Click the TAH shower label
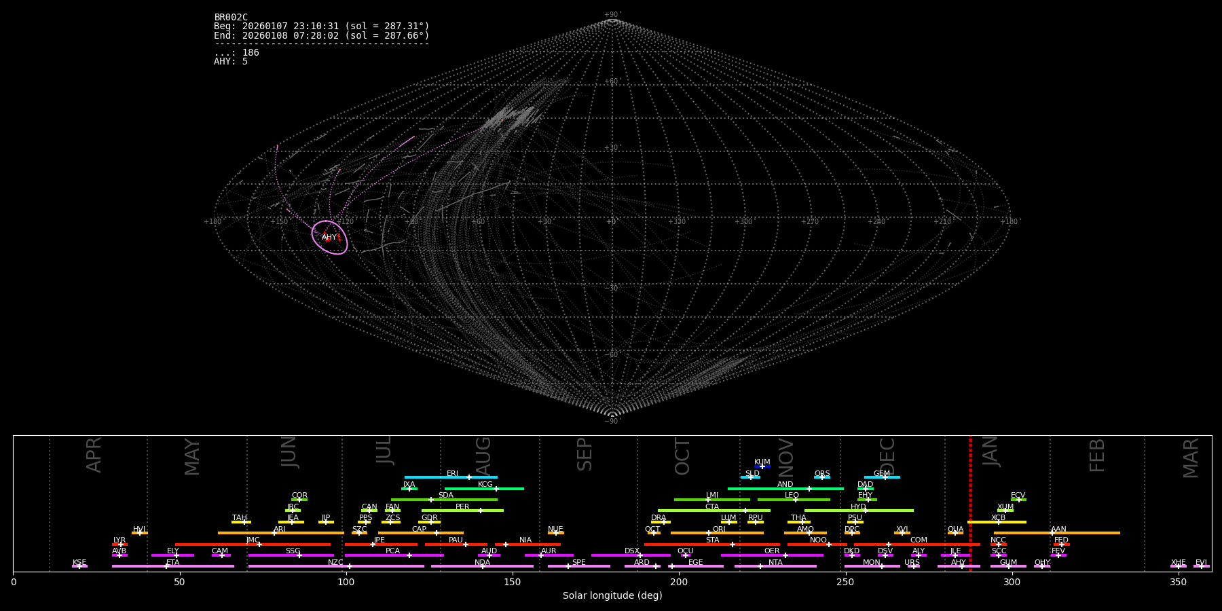The width and height of the screenshot is (1222, 611). (240, 518)
